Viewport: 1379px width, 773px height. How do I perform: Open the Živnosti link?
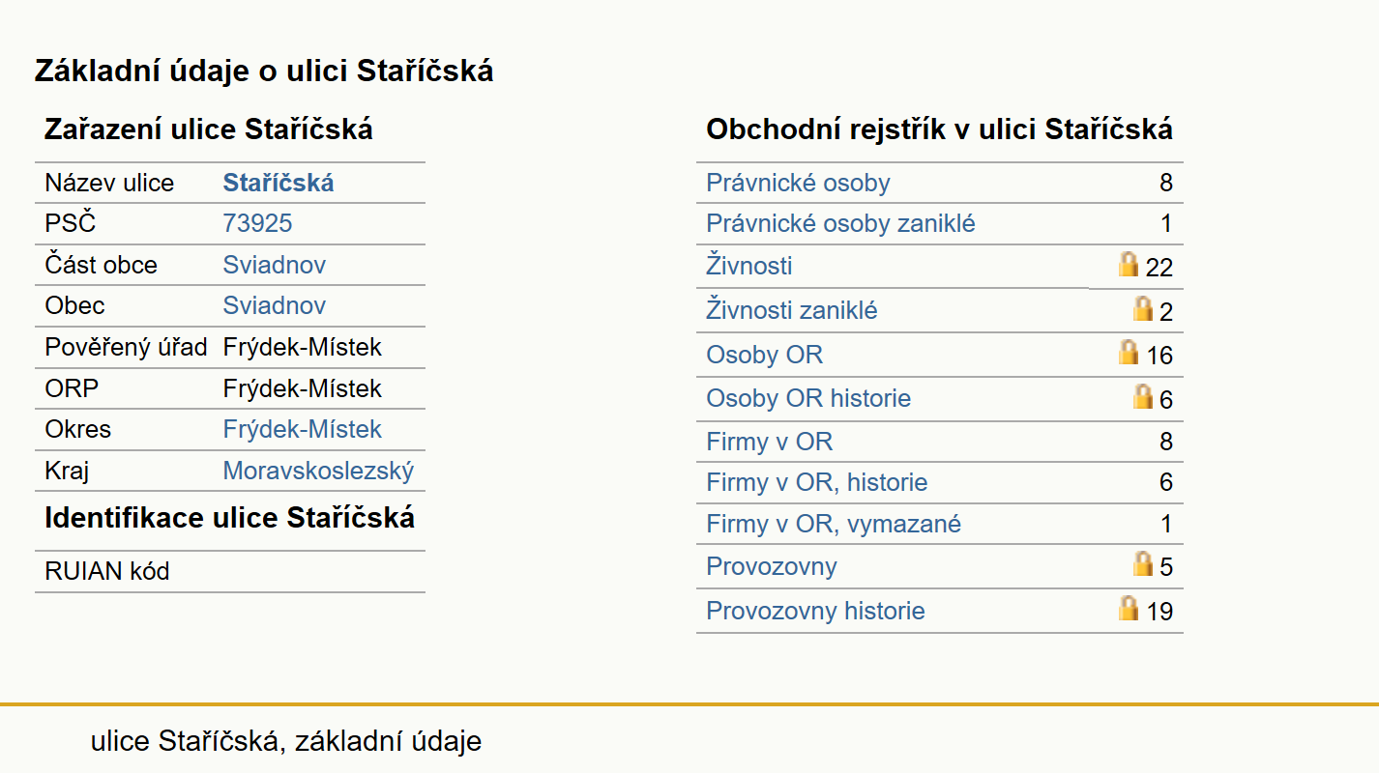[749, 265]
